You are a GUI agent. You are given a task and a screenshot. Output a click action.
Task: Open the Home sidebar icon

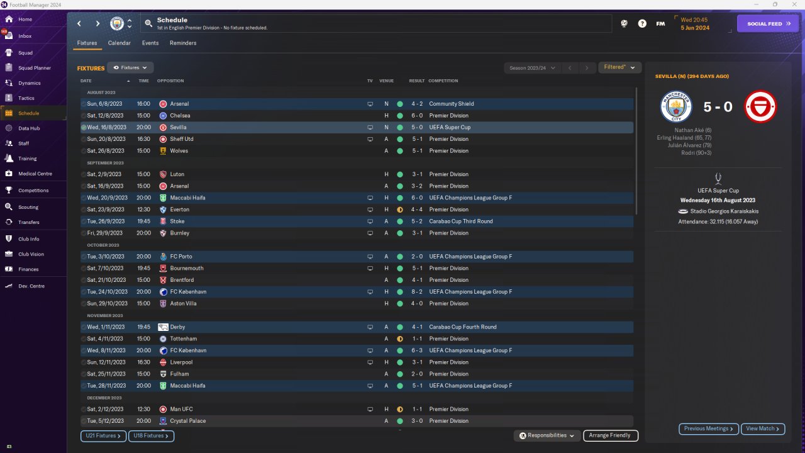(x=9, y=20)
